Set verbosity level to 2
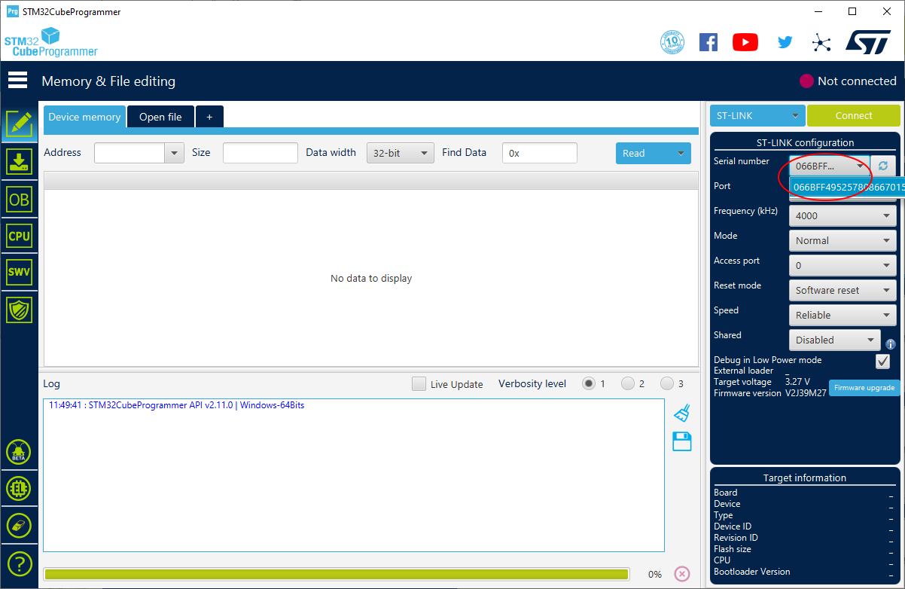The width and height of the screenshot is (905, 589). click(628, 384)
